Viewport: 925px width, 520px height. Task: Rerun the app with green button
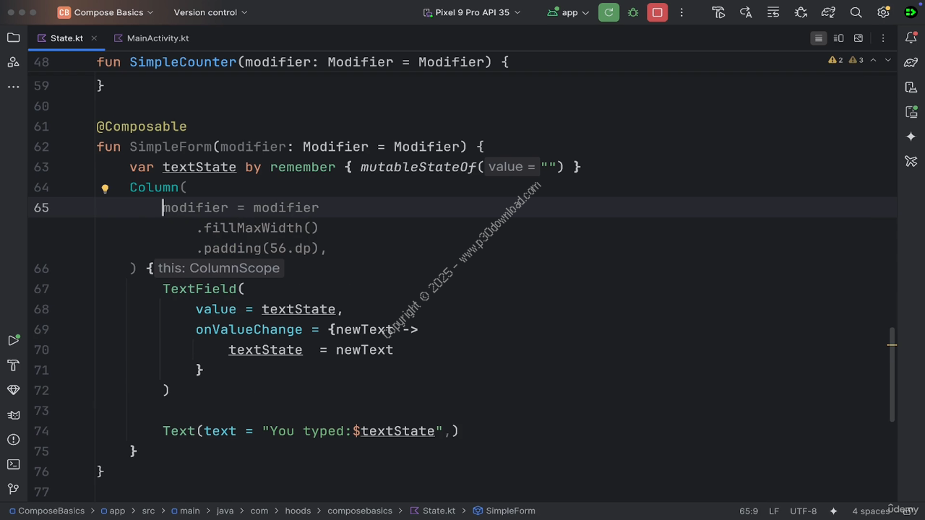click(x=608, y=12)
